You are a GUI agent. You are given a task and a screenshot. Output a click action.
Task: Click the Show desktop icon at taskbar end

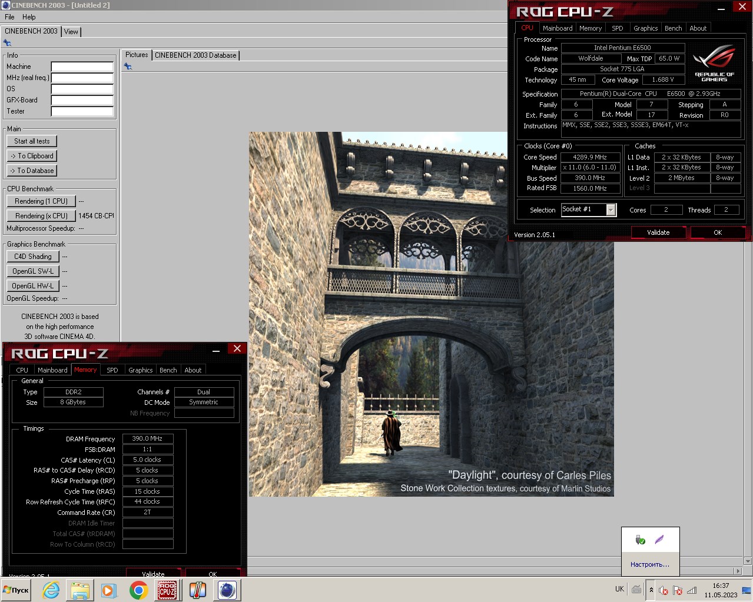[x=747, y=590]
